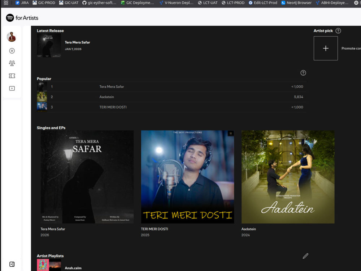Click the TERI MERI DOSTI title under Singles
Viewport: 361px width, 271px height.
pyautogui.click(x=155, y=229)
